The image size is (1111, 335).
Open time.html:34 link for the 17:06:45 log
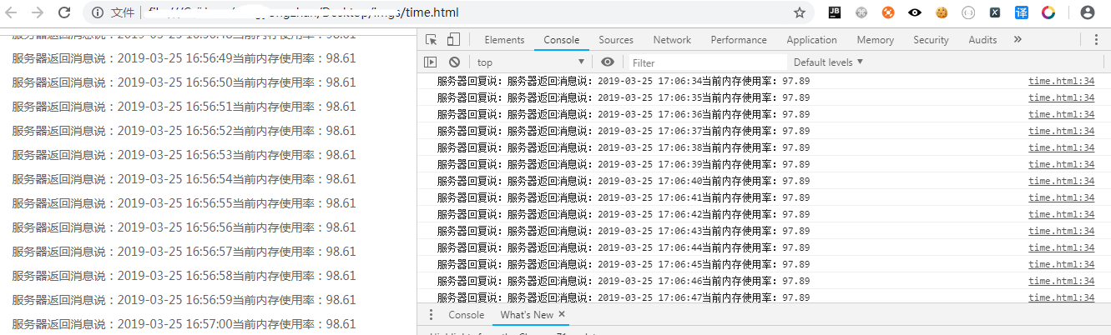pos(1061,264)
